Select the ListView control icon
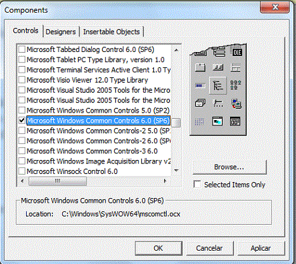The image size is (296, 264). coord(235,85)
